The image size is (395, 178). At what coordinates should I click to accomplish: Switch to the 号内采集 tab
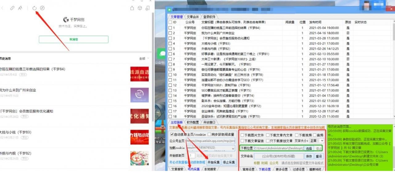[x=194, y=169]
